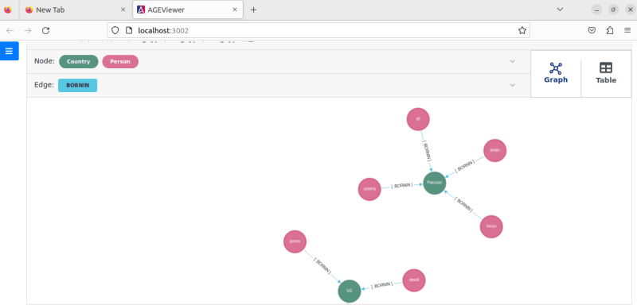The image size is (637, 305).
Task: Open the Firefox application menu
Action: coord(627,30)
